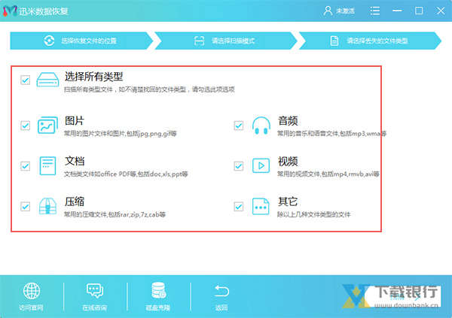
Task: Click description mentioning doc,xls,ppt
Action: [126, 174]
